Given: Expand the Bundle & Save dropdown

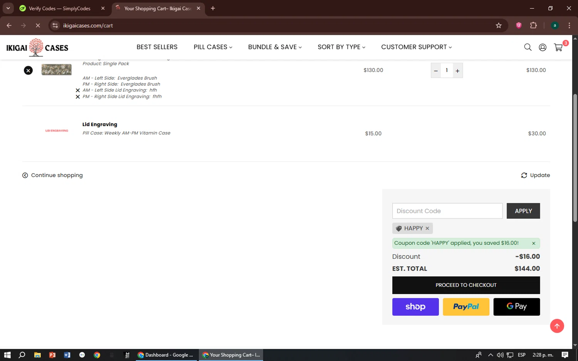Looking at the screenshot, I should point(275,47).
